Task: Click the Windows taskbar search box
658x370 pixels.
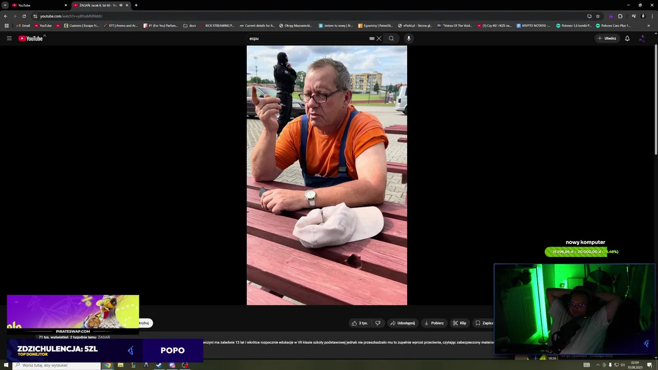Action: point(57,365)
